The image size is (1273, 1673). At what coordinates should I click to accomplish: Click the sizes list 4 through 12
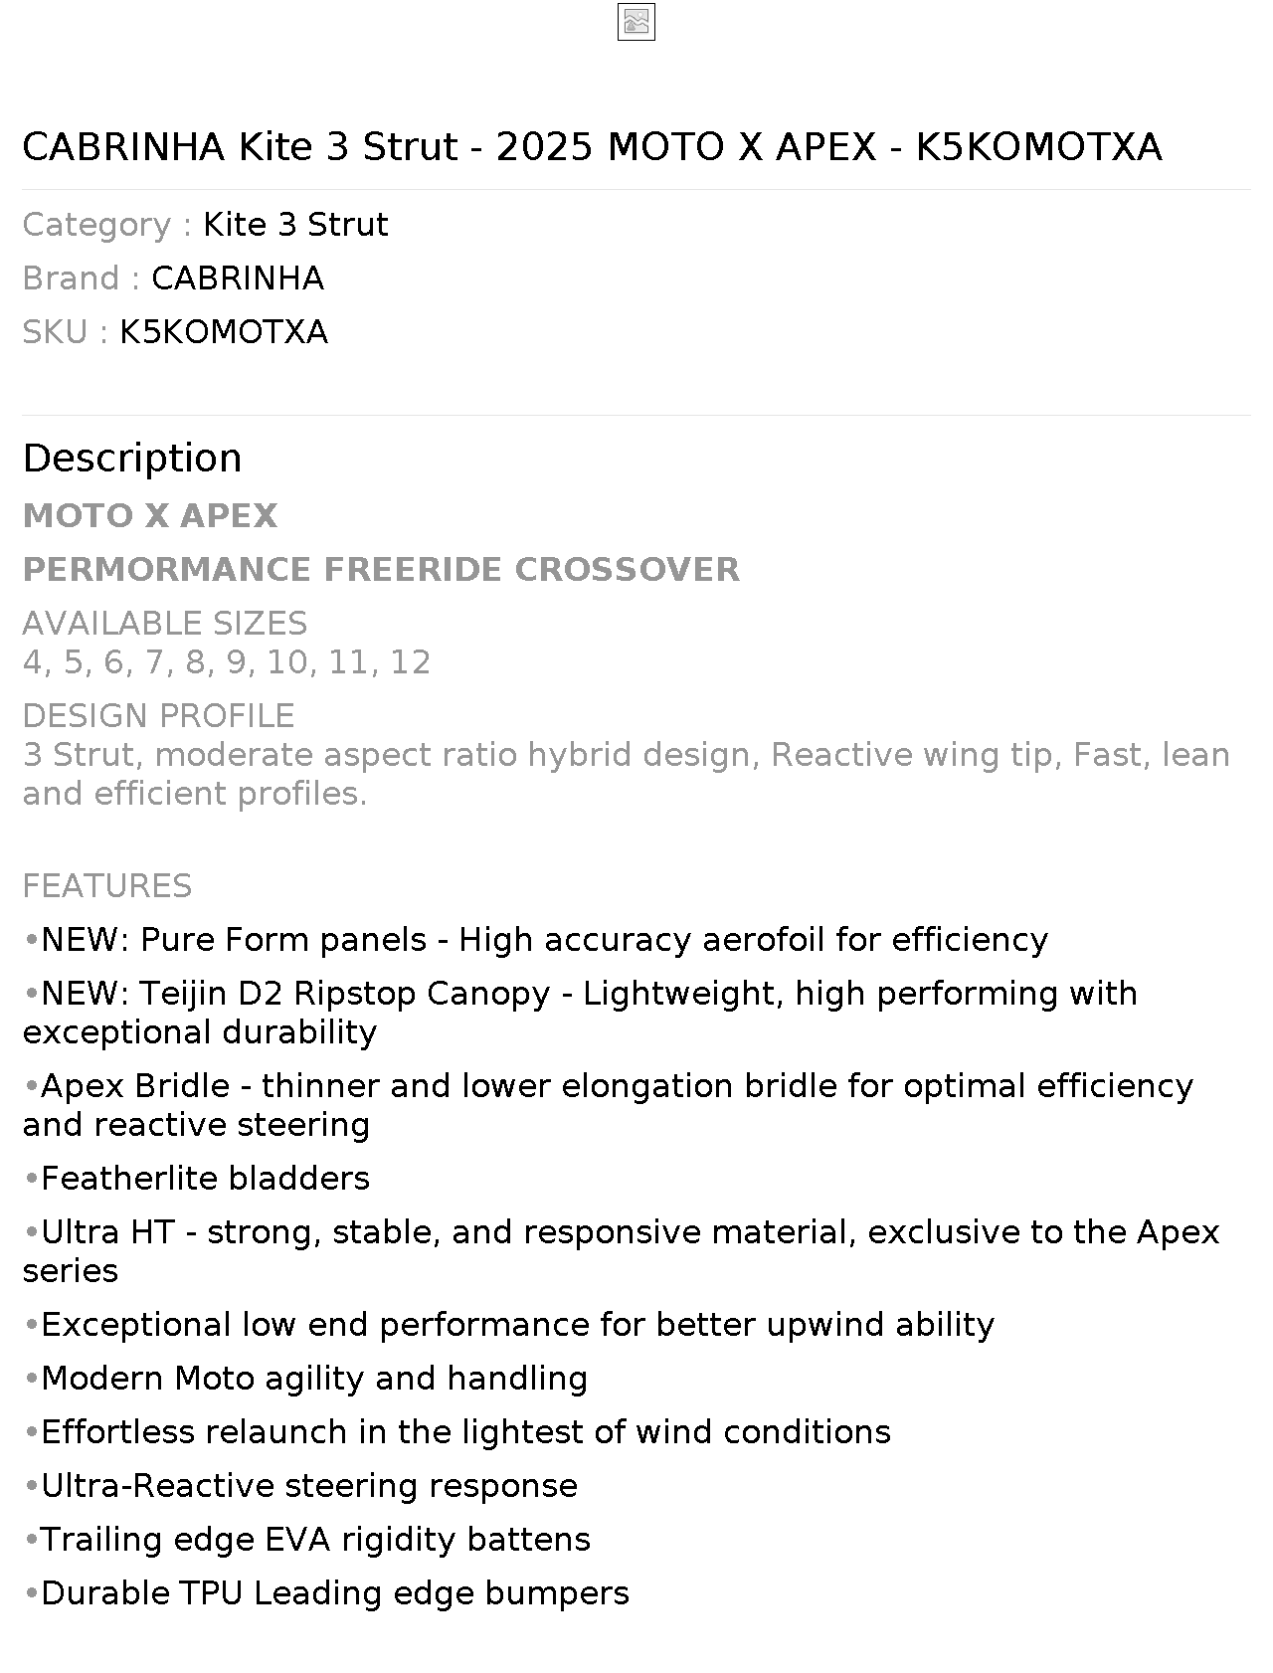pos(227,662)
